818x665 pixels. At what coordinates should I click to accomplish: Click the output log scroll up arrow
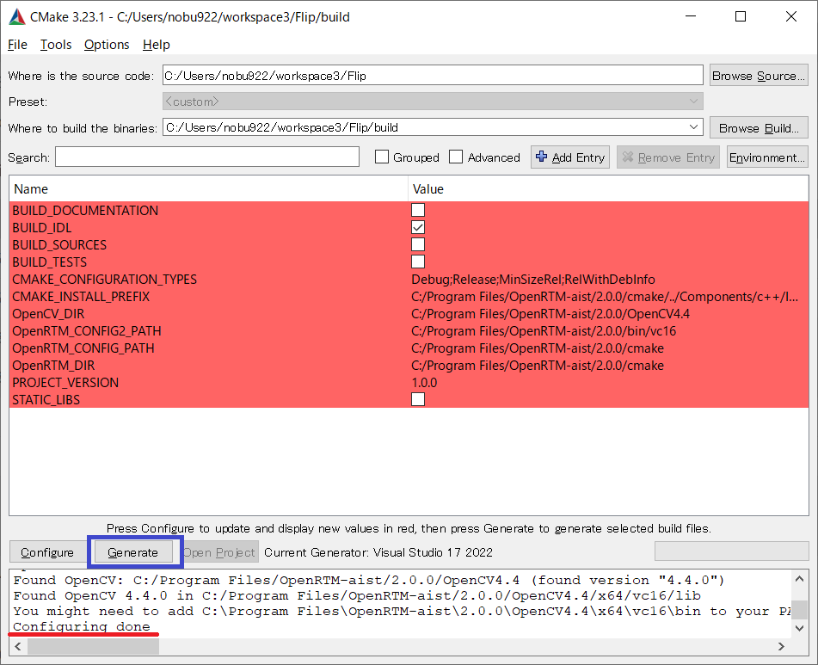799,578
